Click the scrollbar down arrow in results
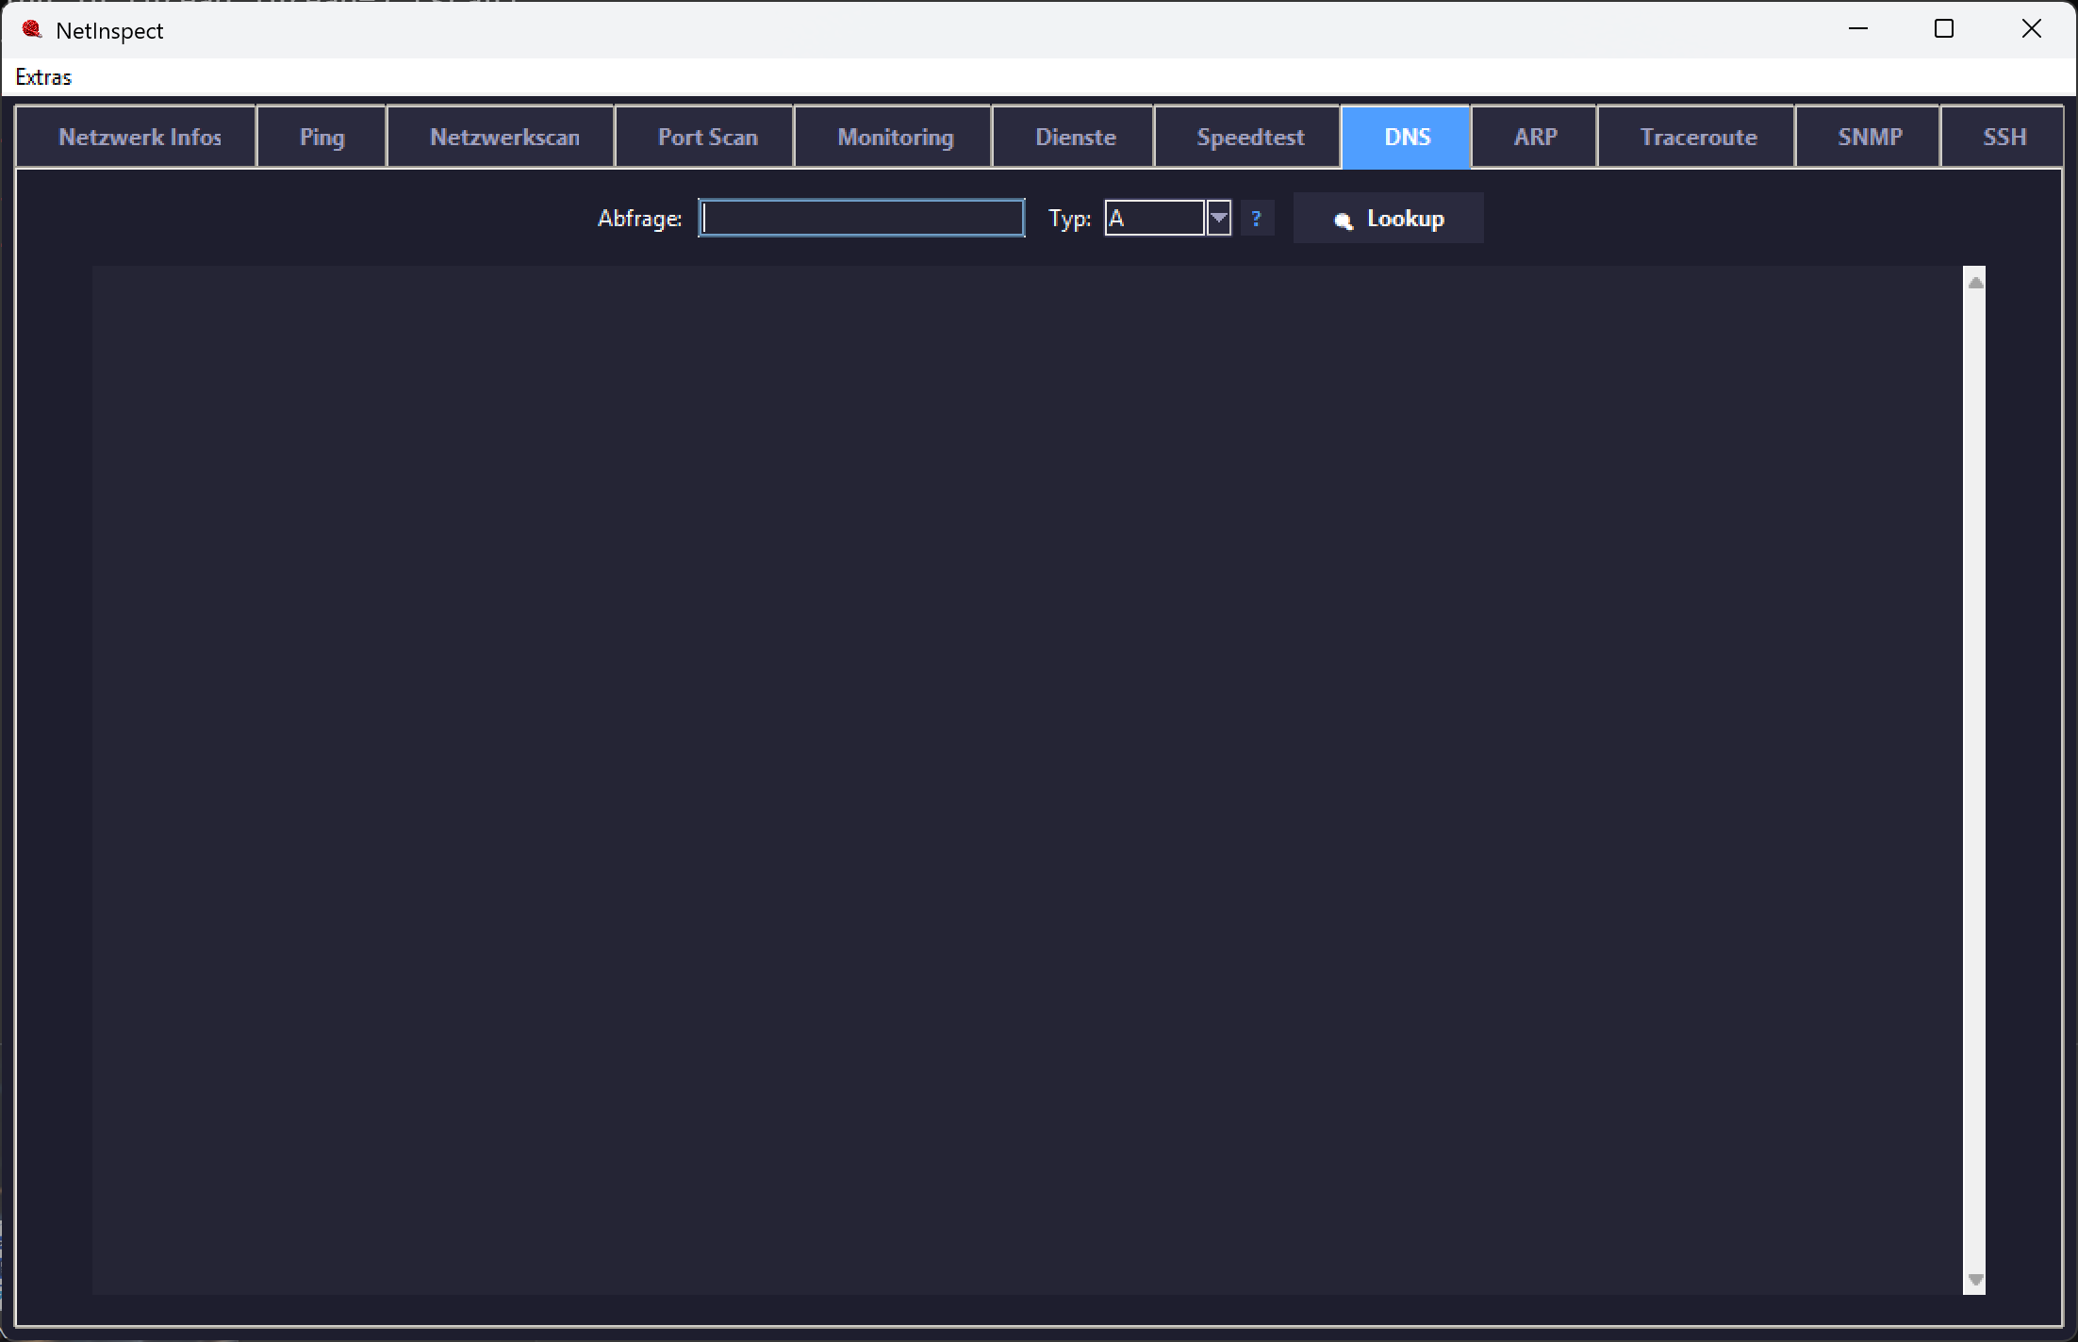The image size is (2078, 1342). [x=1975, y=1280]
